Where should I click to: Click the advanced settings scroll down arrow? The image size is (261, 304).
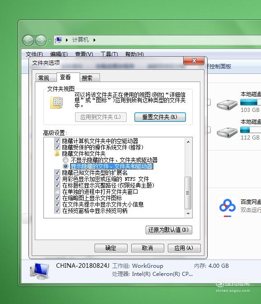click(x=188, y=214)
